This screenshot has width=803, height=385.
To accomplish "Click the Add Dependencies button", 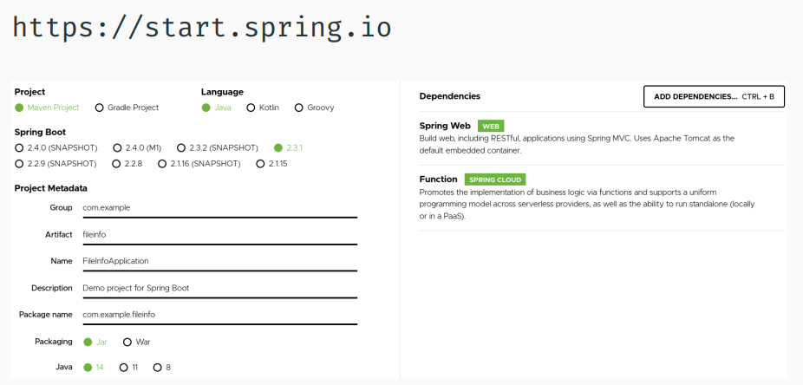I will 713,96.
